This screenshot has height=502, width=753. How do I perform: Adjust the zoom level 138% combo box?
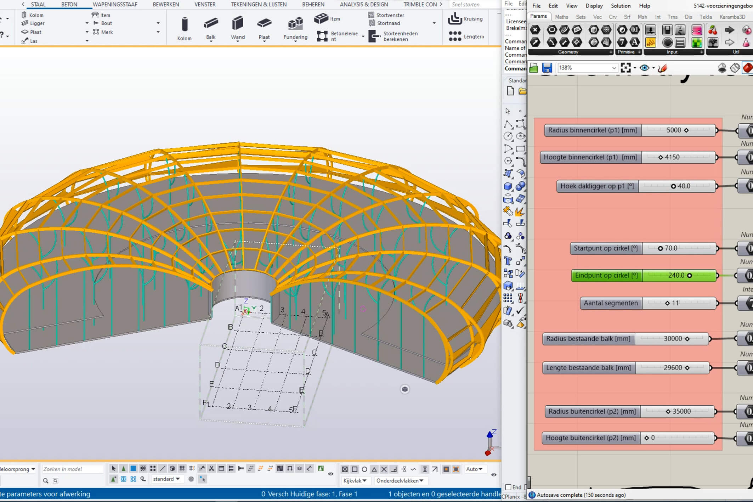pyautogui.click(x=587, y=67)
